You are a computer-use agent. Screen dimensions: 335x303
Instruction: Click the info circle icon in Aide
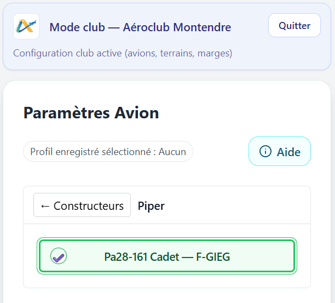click(x=265, y=151)
